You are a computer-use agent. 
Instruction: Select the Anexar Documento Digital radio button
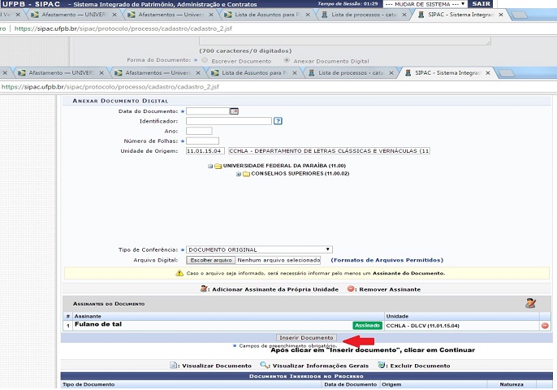click(287, 60)
